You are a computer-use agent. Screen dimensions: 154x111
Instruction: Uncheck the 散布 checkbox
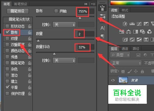tap(7, 32)
